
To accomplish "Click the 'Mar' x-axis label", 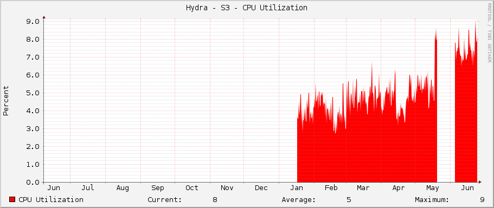I will click(363, 188).
